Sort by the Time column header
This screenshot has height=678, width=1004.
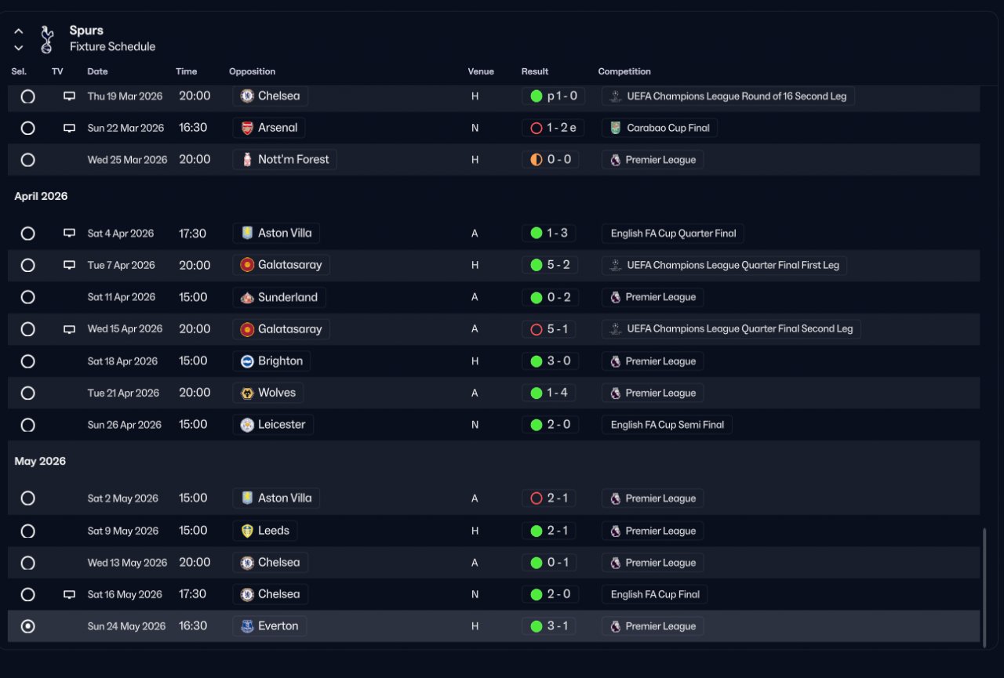[x=187, y=71]
